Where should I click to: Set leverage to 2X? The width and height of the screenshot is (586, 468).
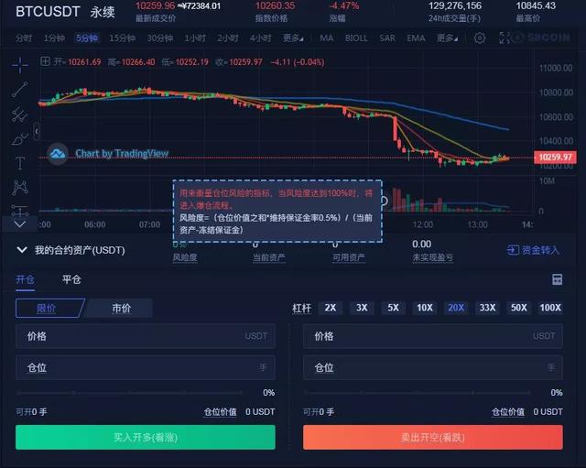(330, 308)
